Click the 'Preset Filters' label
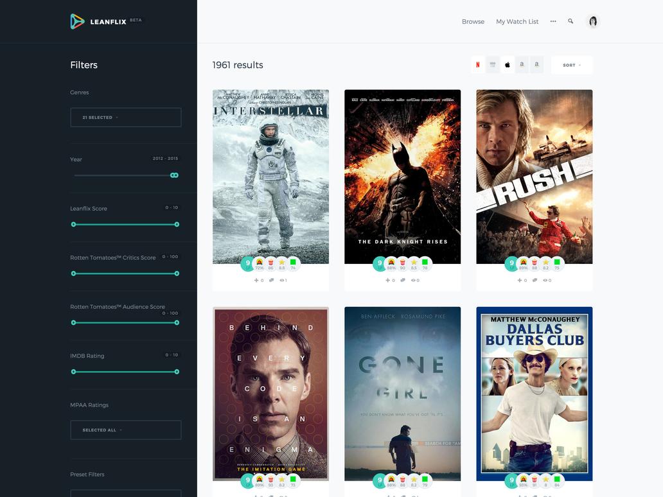This screenshot has width=663, height=497. coord(87,474)
